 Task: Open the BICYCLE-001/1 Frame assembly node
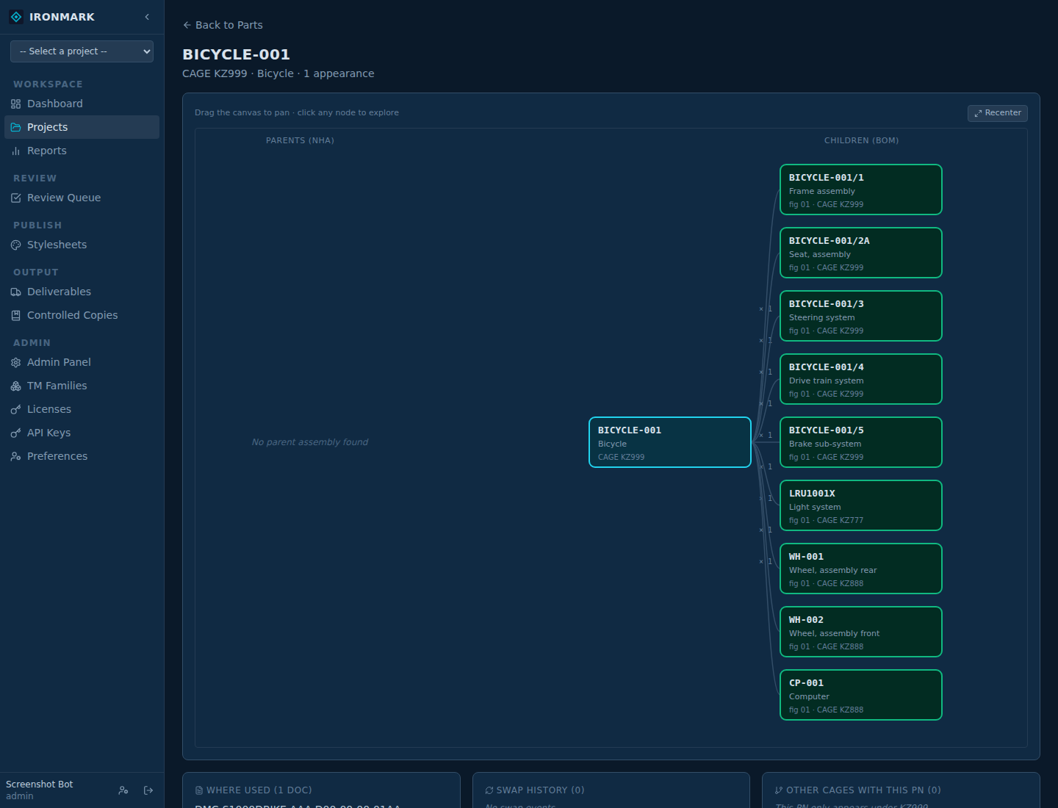coord(861,190)
